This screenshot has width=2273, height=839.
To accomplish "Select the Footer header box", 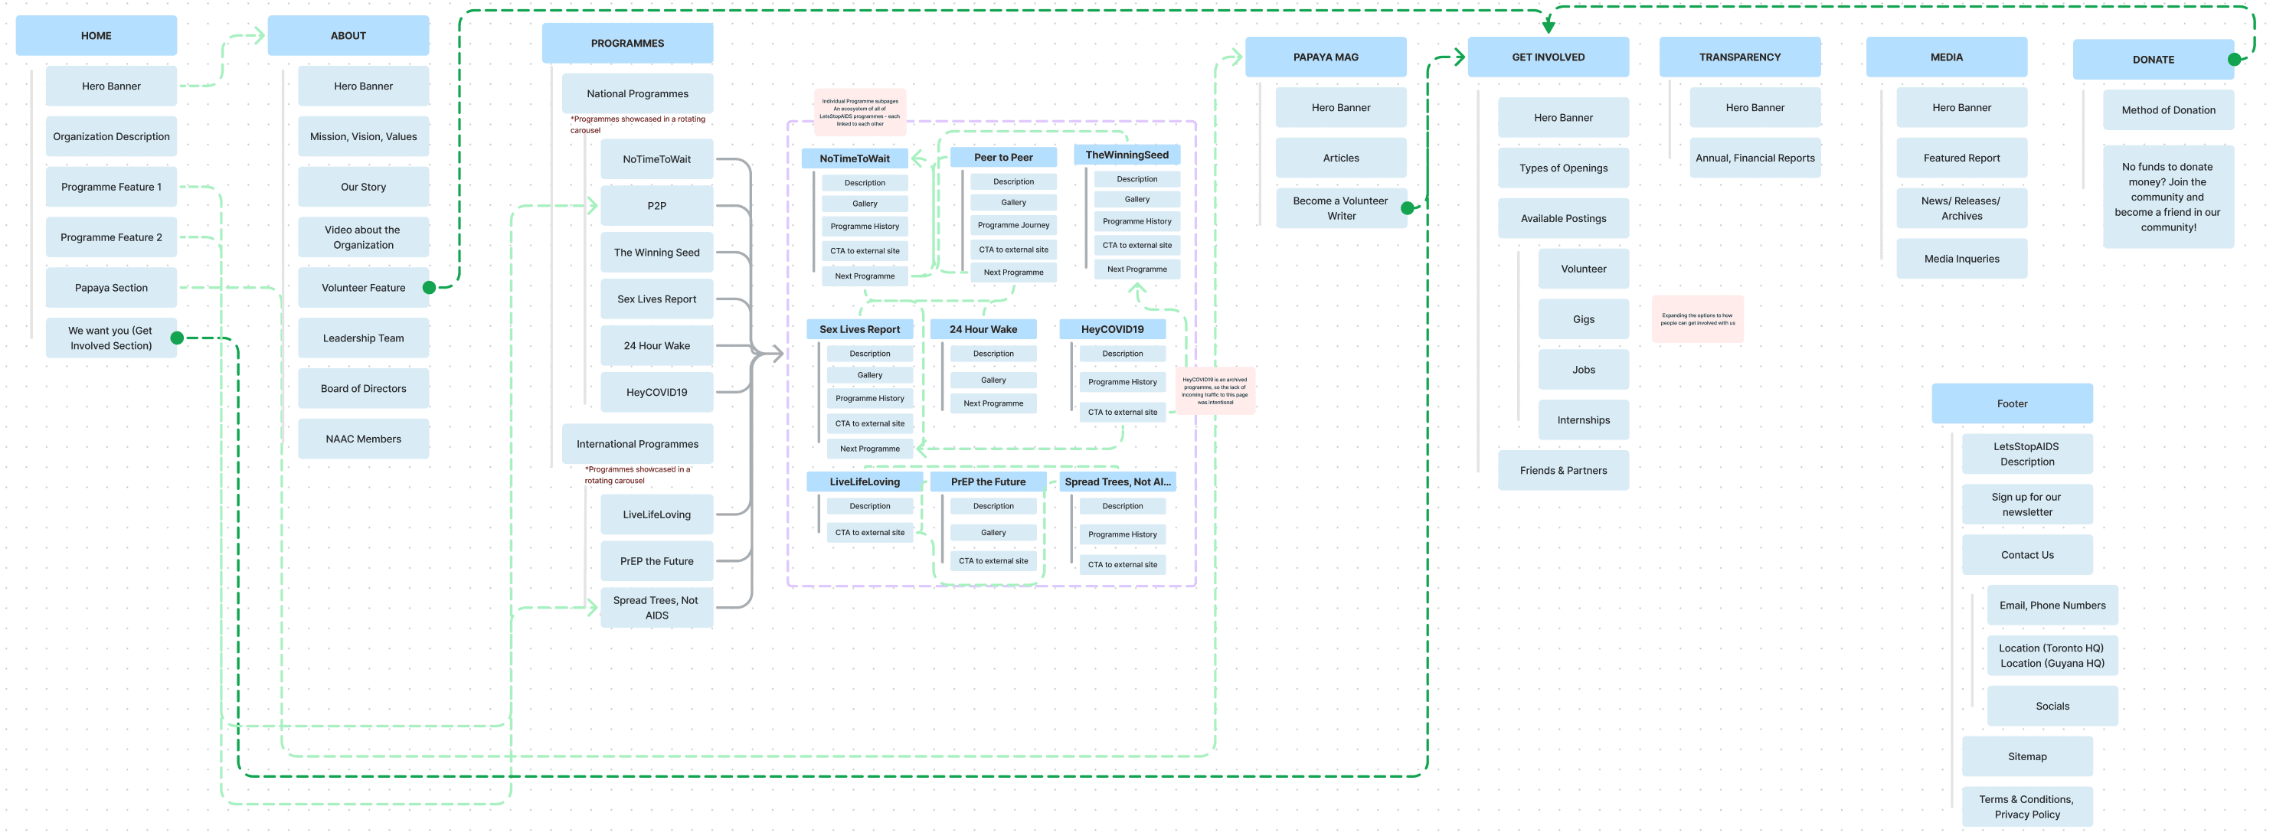I will pos(2012,404).
